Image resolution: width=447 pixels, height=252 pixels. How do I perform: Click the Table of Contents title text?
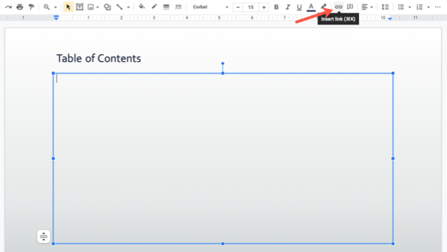tap(98, 58)
